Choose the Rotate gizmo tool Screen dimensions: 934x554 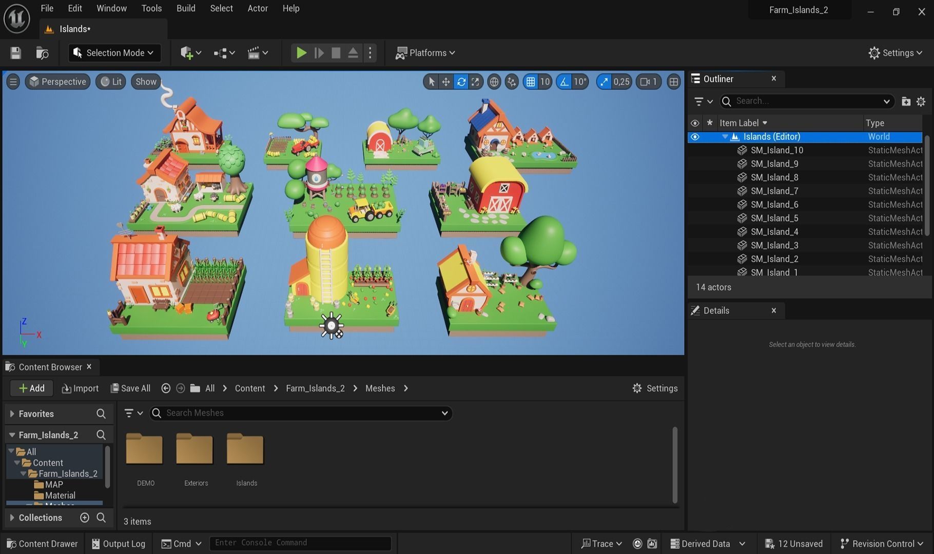click(461, 82)
